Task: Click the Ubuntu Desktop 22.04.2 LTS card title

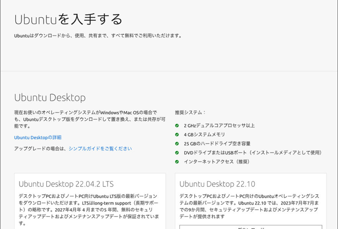Action: (x=66, y=184)
